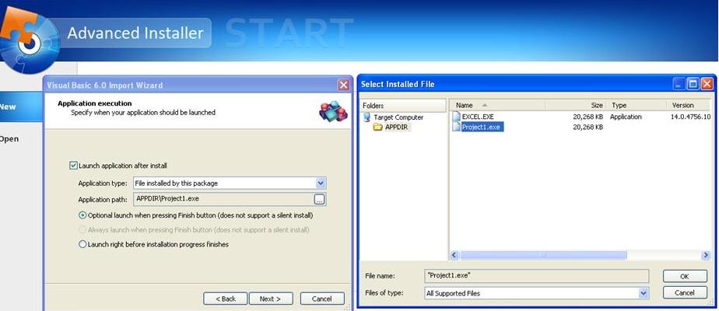Open the Application type dropdown
The height and width of the screenshot is (311, 719).
tap(321, 183)
